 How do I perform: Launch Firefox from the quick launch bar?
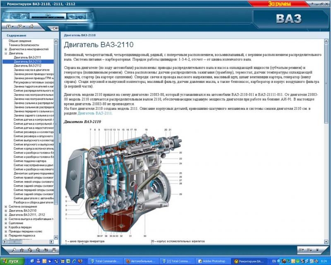click(x=80, y=261)
